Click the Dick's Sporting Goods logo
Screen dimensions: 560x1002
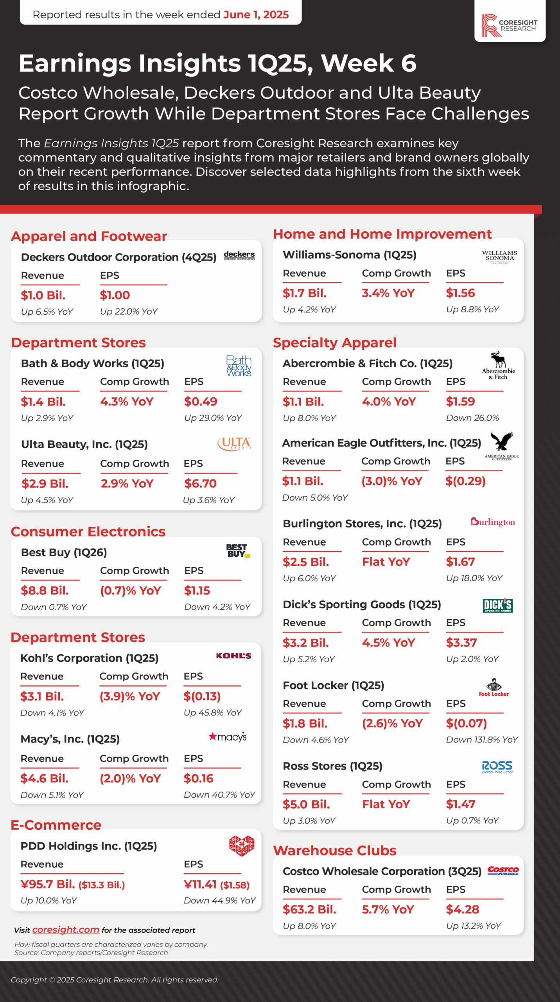tap(497, 605)
